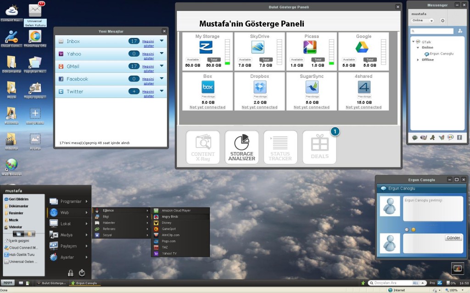This screenshot has height=293, width=470.
Task: Click the Messenger contact search field
Action: [x=432, y=31]
